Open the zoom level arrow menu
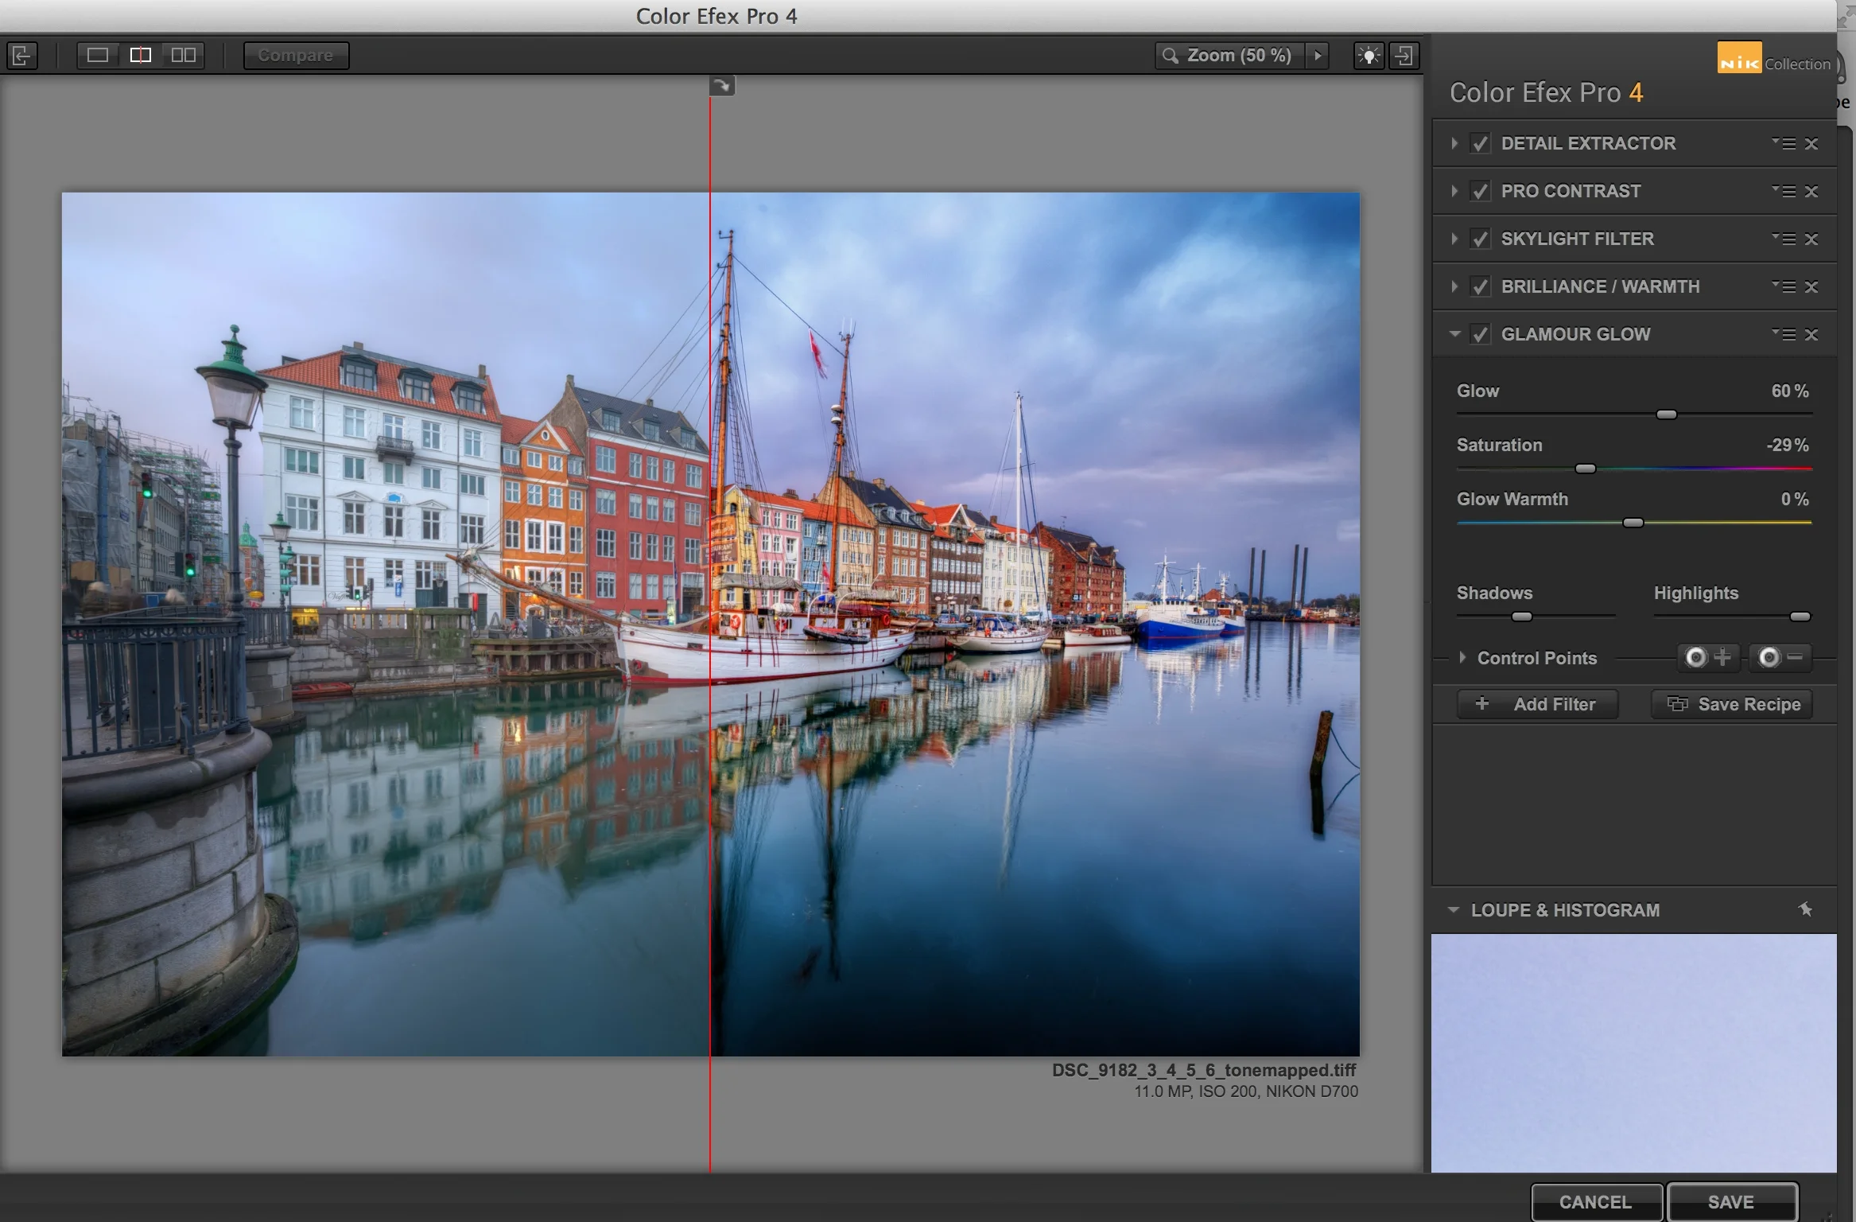Screen dimensions: 1856x1222 click(x=1318, y=55)
